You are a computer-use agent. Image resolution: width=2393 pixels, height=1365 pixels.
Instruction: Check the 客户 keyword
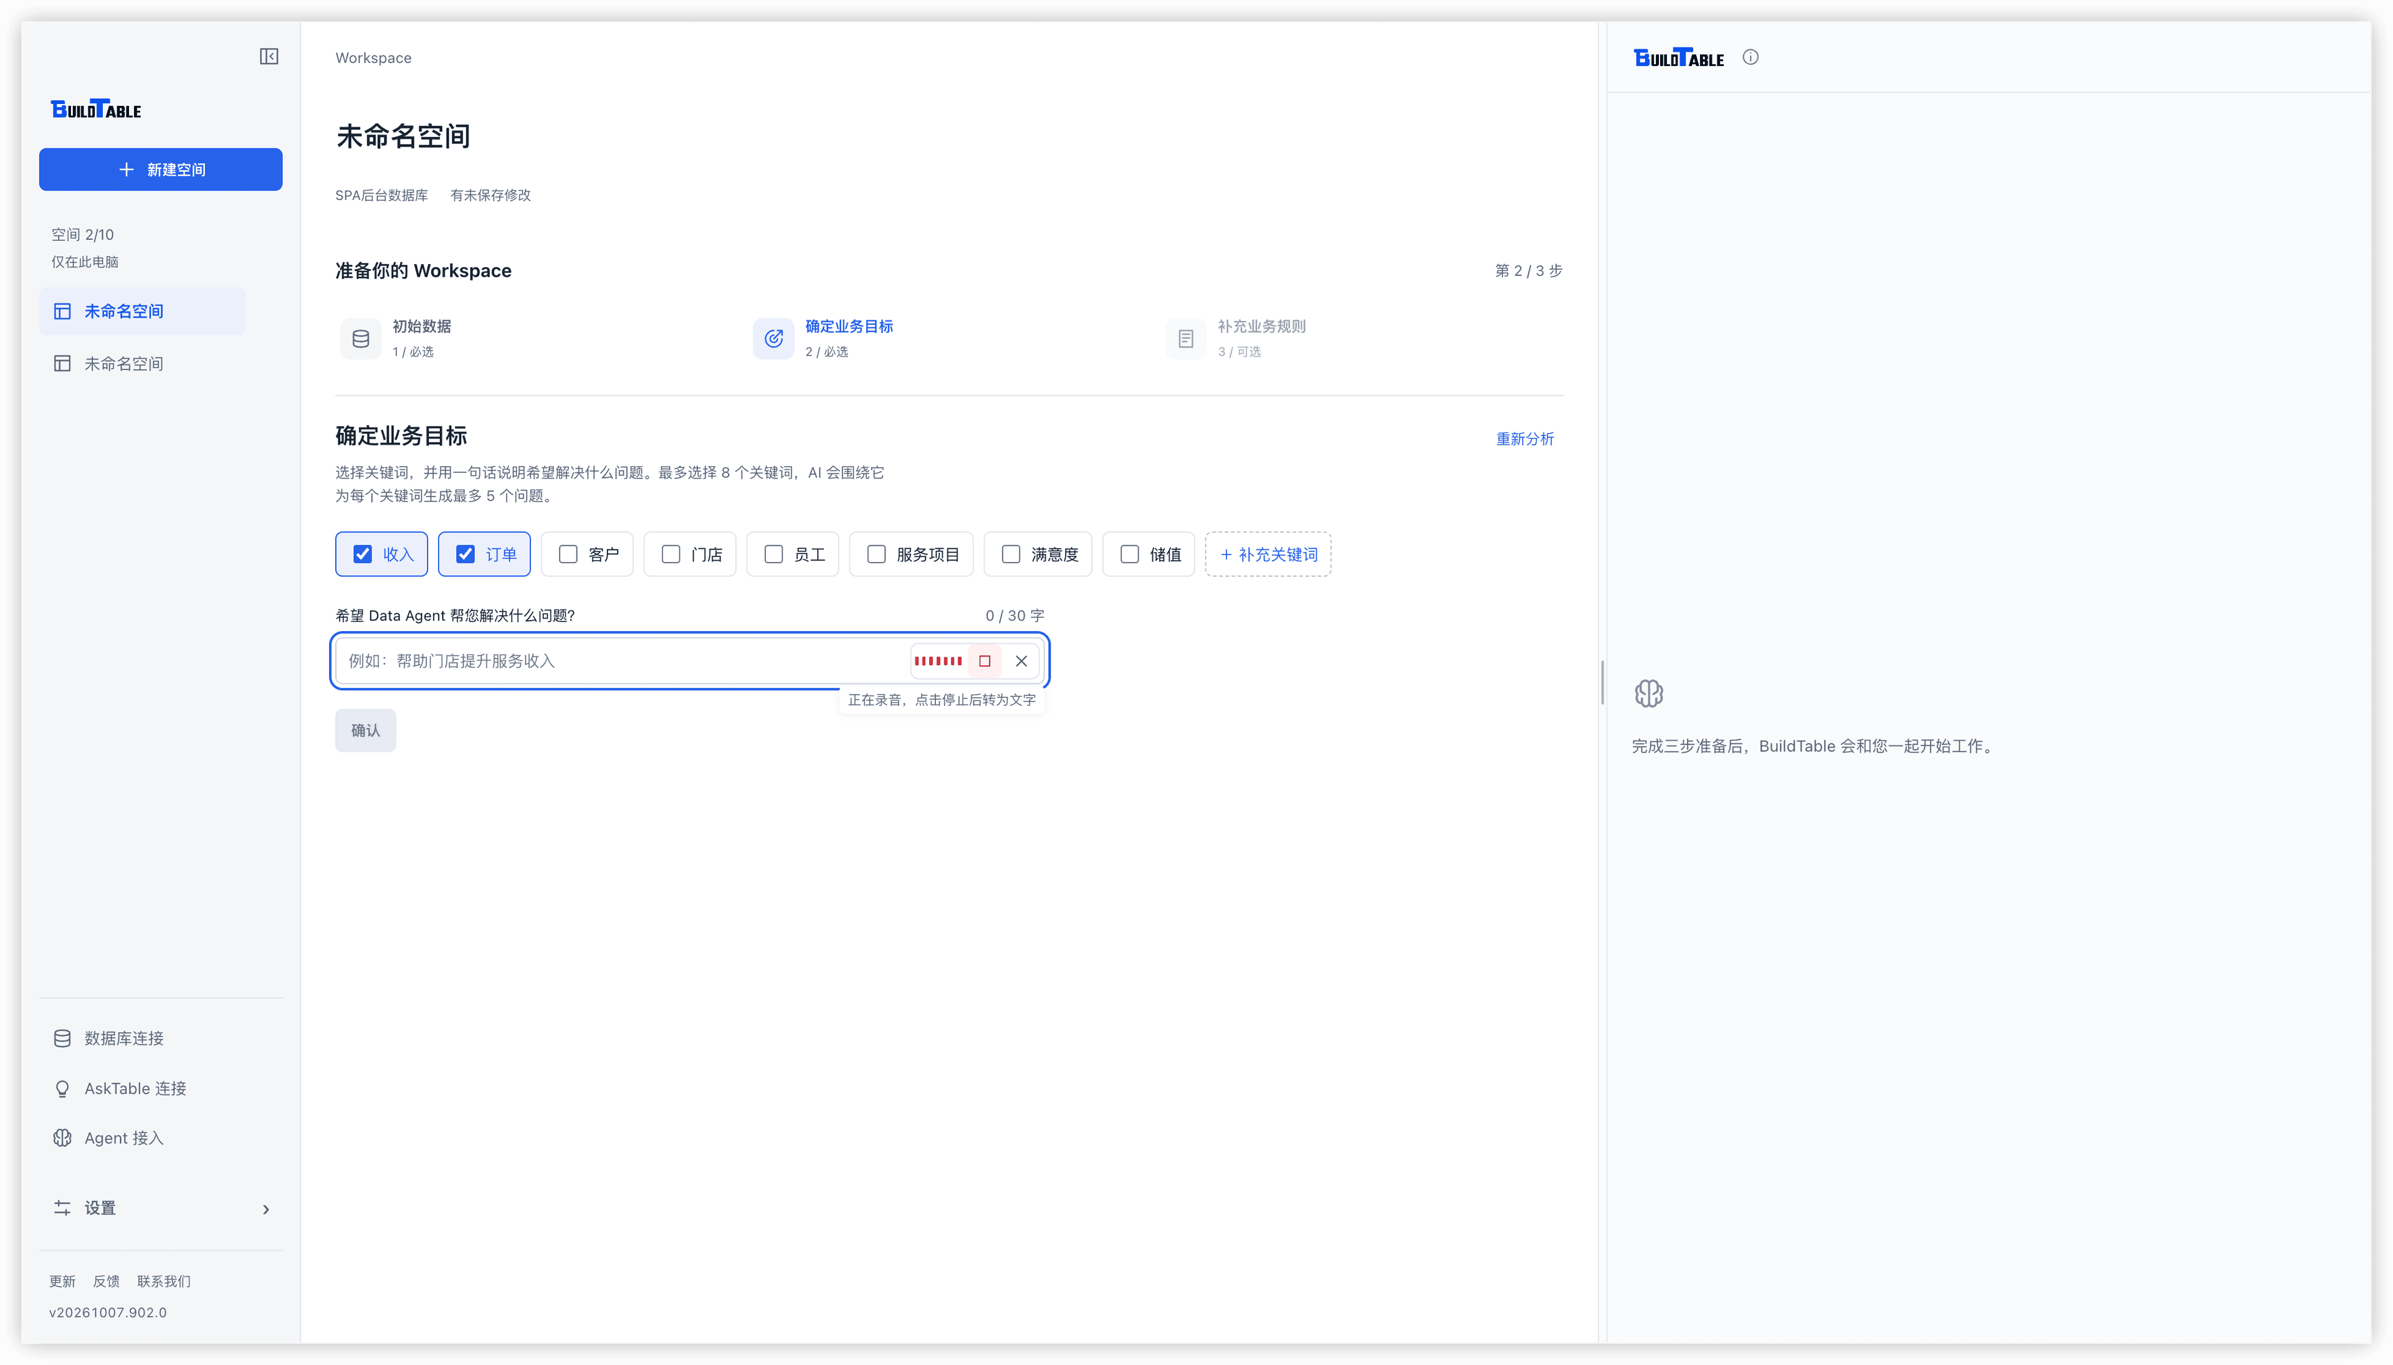coord(587,554)
